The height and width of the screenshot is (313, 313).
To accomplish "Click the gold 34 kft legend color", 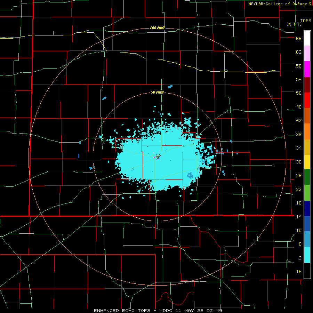I will (307, 147).
